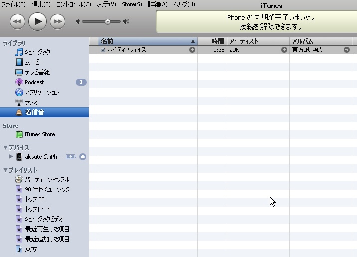Click the Play button

click(37, 21)
